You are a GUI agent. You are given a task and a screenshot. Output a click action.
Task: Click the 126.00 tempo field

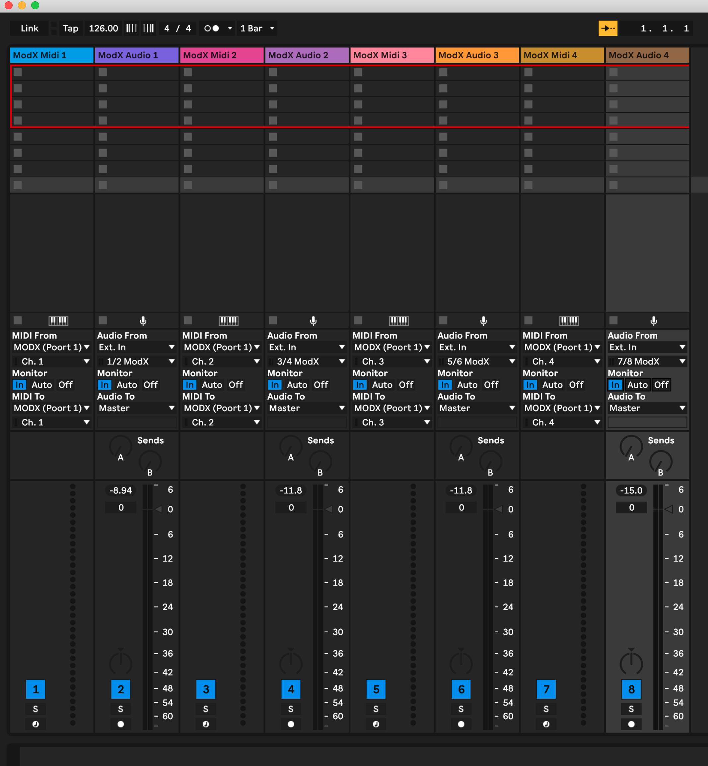[104, 28]
